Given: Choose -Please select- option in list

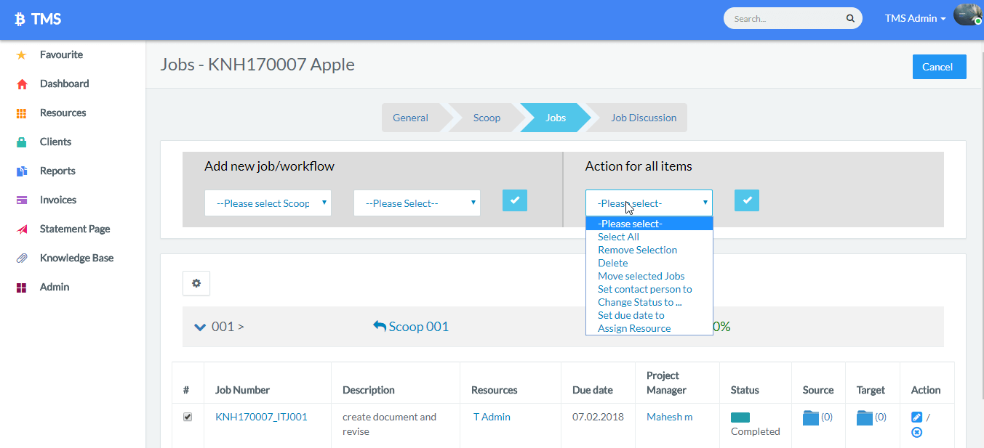Looking at the screenshot, I should [x=649, y=224].
